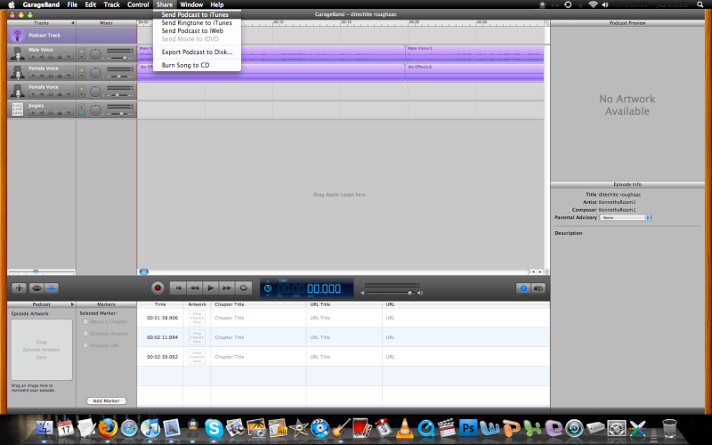
Task: Add a new track with the plus button
Action: click(19, 287)
